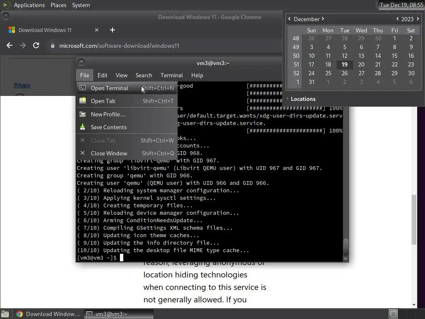Close the Download Windows 11 tab
Viewport: 425px width, 319px height.
point(97,30)
